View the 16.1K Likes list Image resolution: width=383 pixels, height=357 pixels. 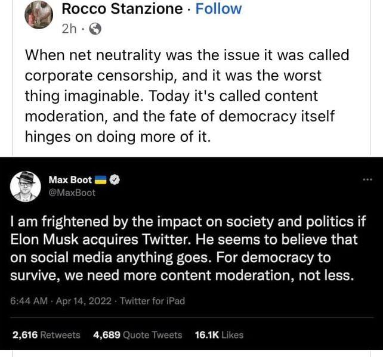coord(219,335)
